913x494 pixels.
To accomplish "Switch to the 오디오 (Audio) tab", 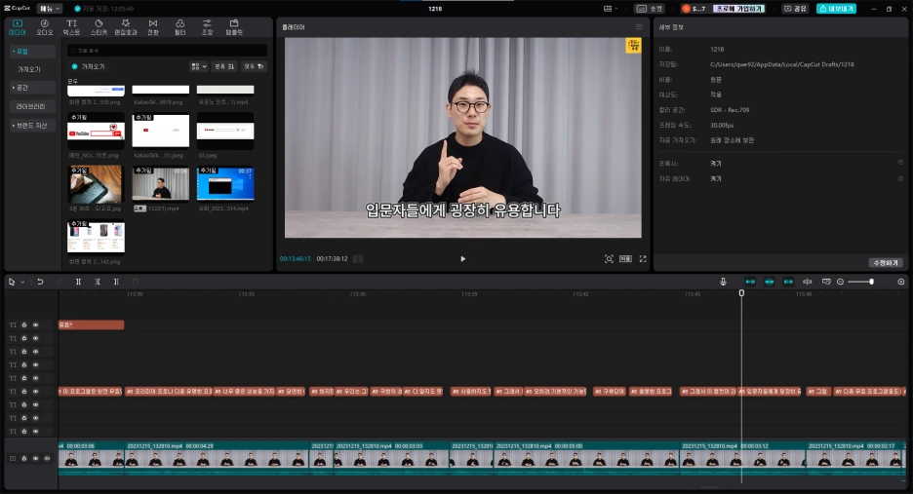I will coord(44,27).
